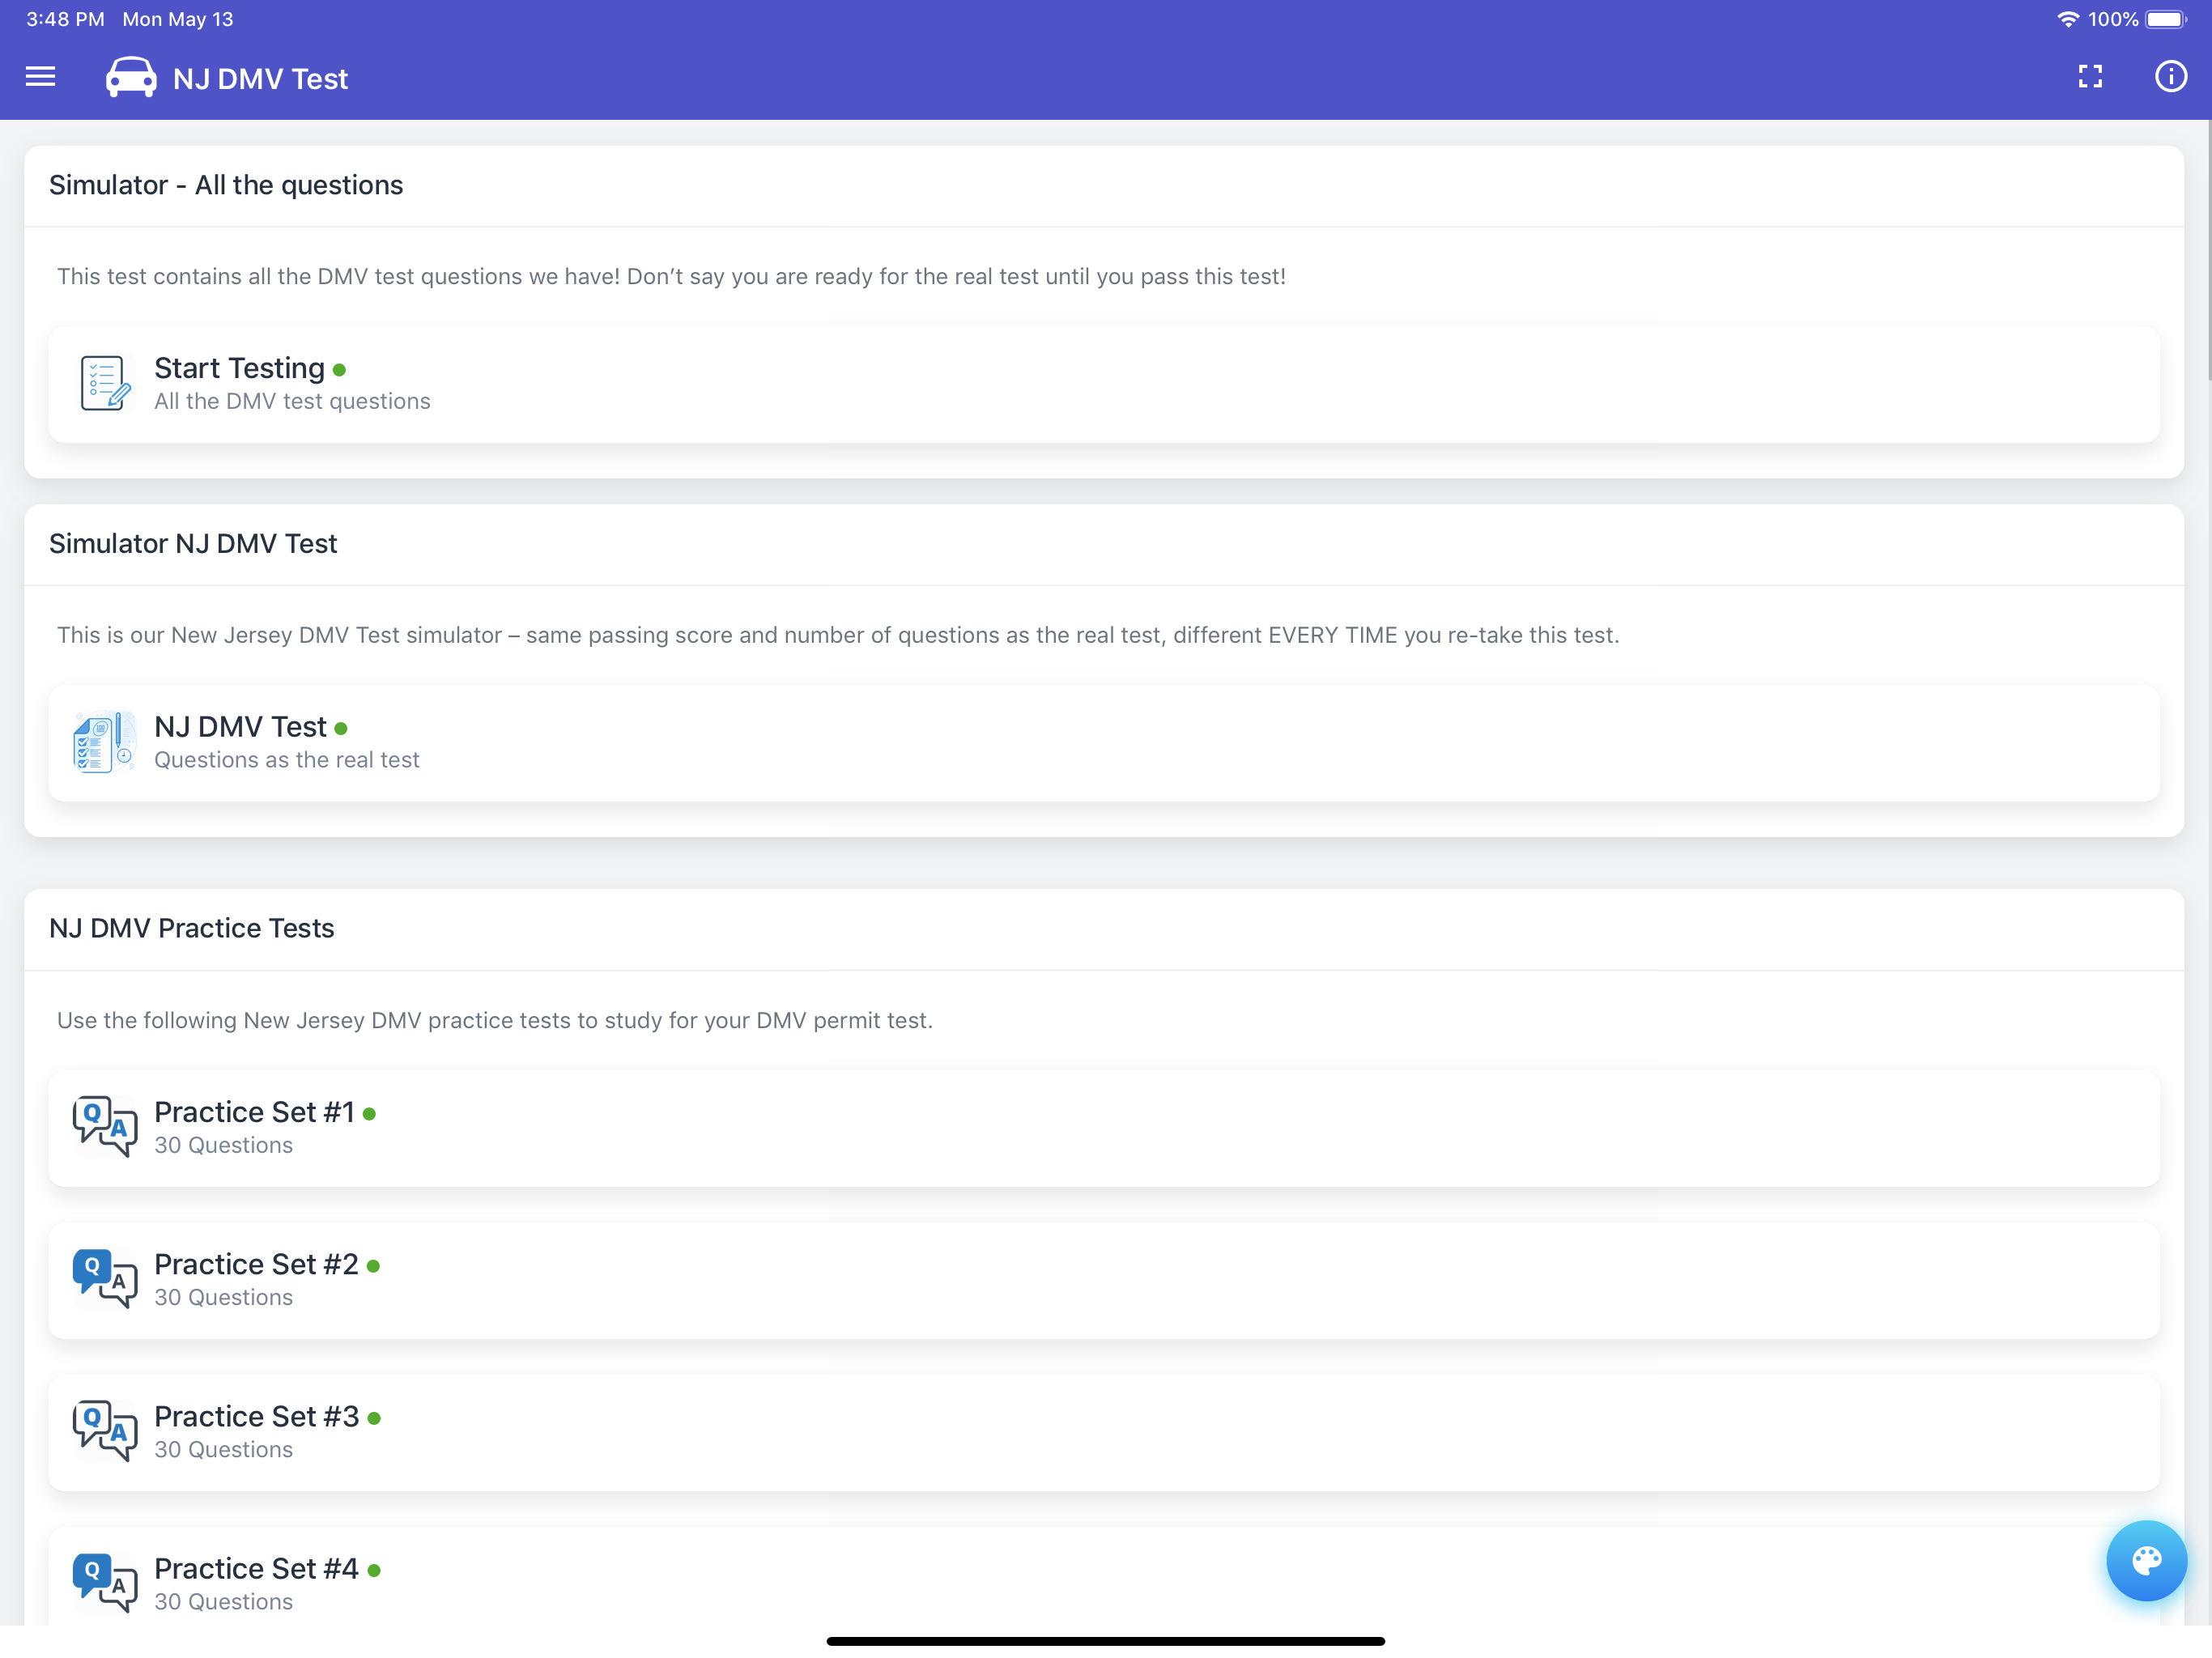Open Practice Set #2
This screenshot has width=2212, height=1658.
(1104, 1280)
